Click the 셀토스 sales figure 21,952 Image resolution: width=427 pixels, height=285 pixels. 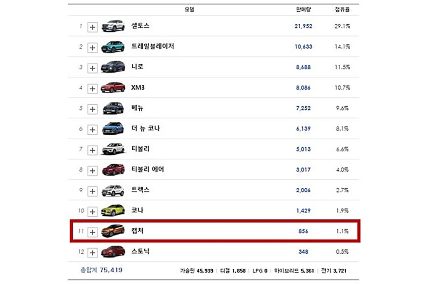pos(303,26)
